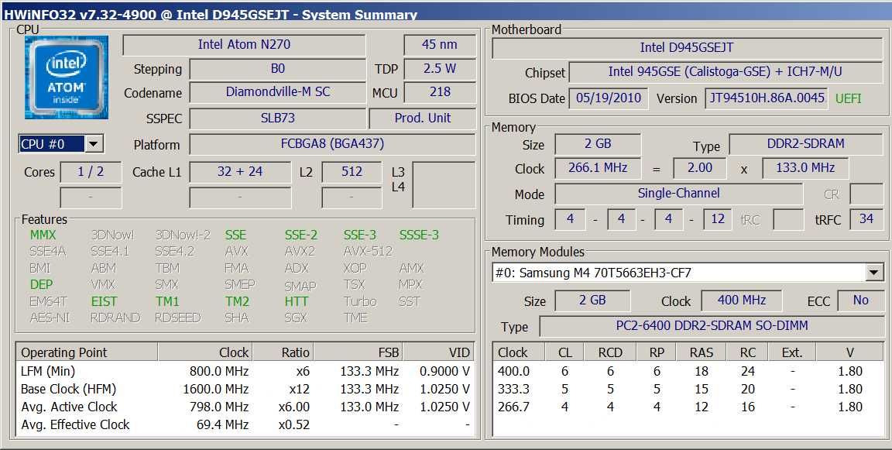The image size is (892, 450).
Task: Click the memory multiplier 2.00 field
Action: point(700,168)
